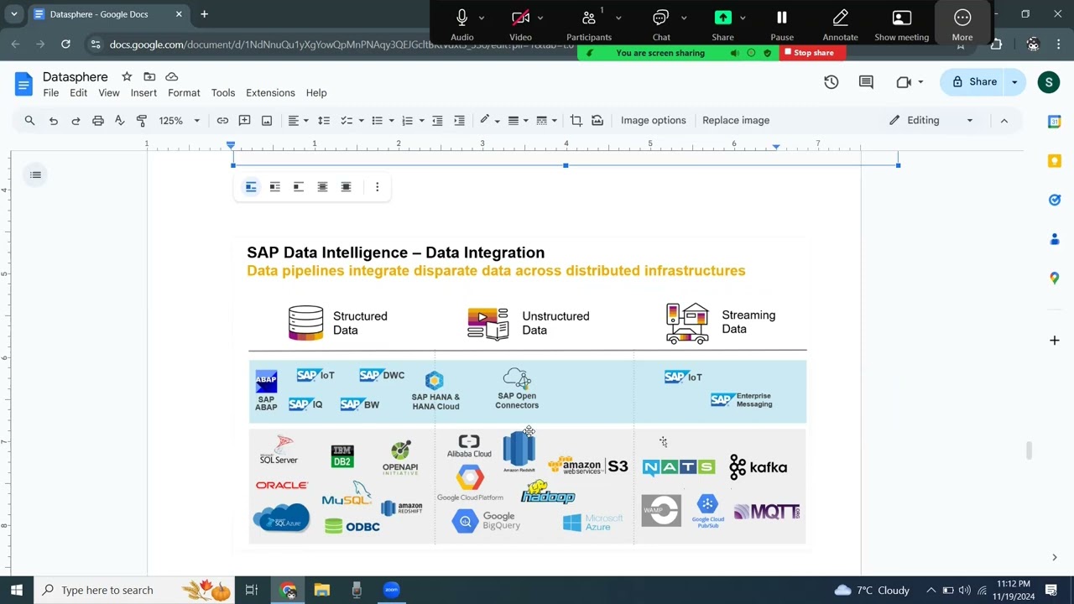
Task: Click the search menus magnifier icon
Action: coord(29,121)
